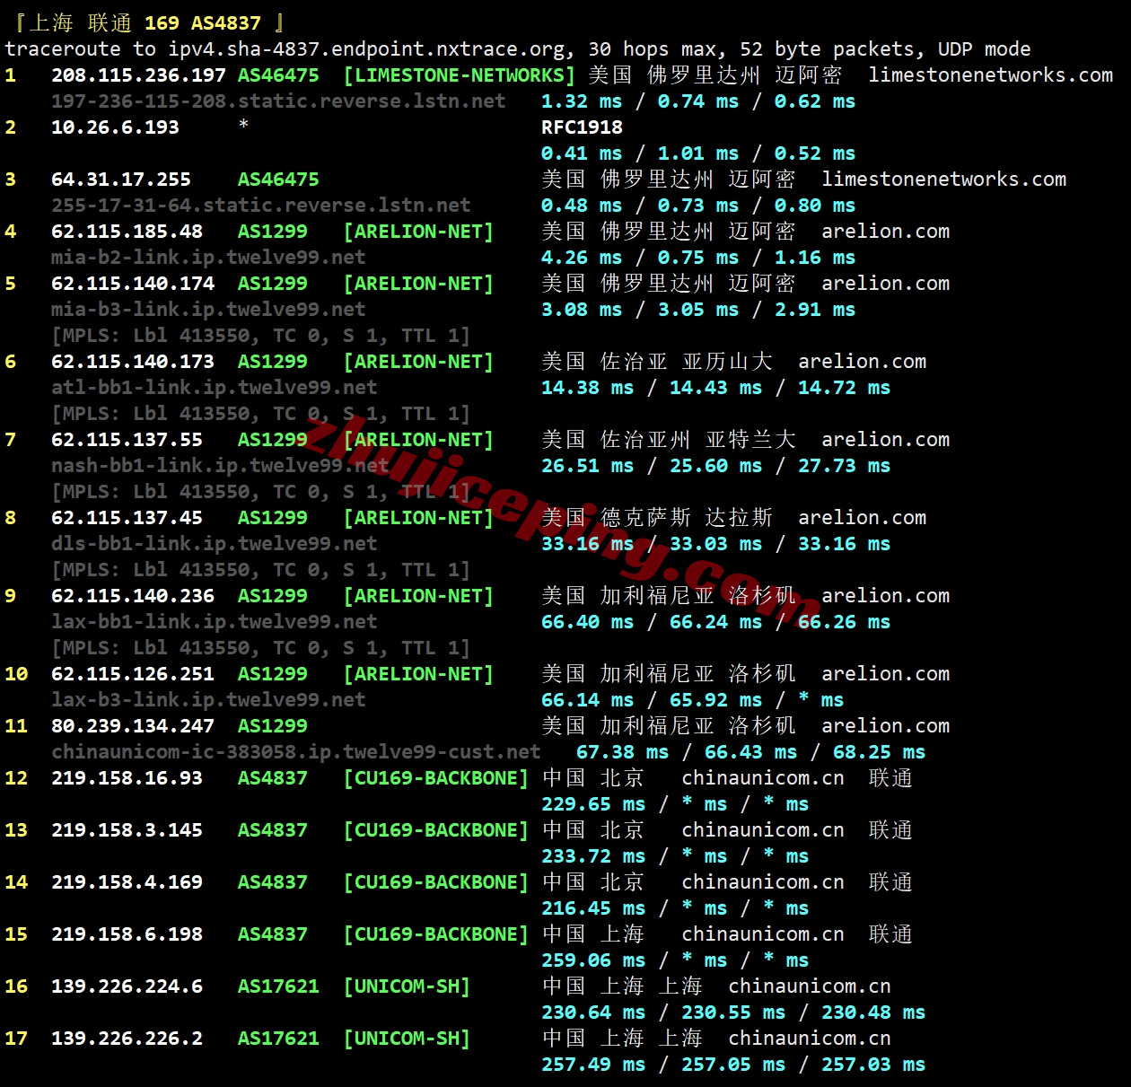The width and height of the screenshot is (1131, 1087).
Task: Click the [UNICOM-SH] tag on hop 16
Action: pos(407,986)
